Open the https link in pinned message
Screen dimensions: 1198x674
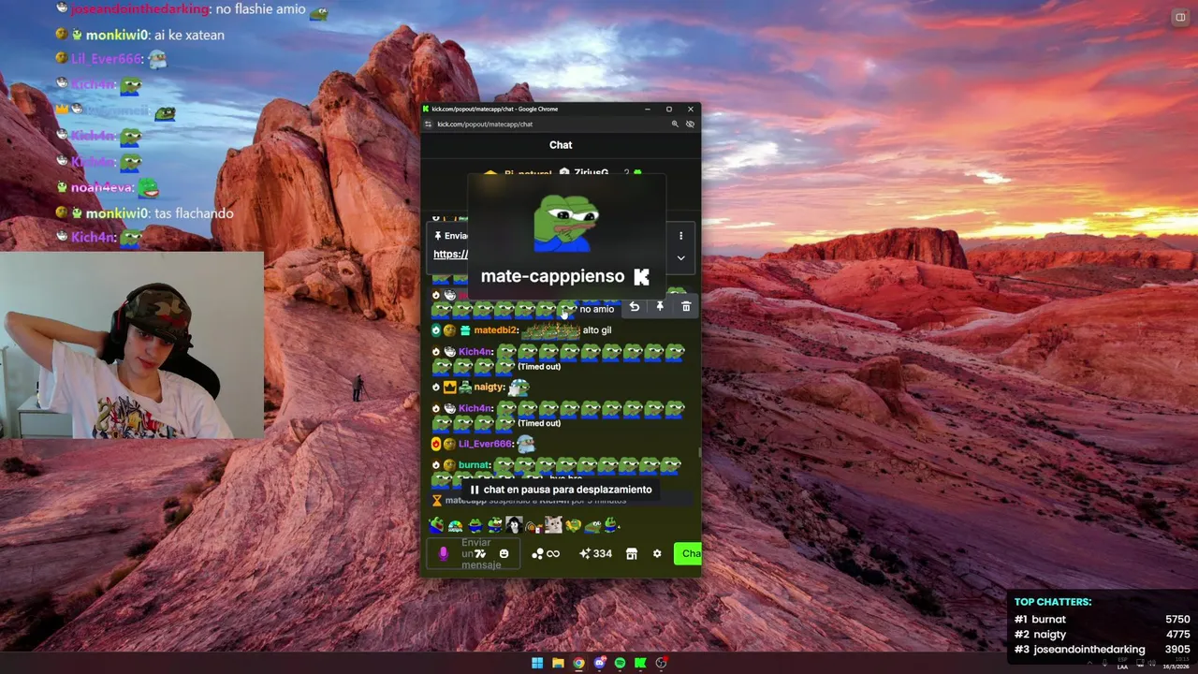(x=450, y=255)
